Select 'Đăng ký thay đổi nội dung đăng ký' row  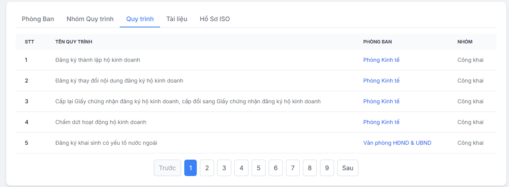(x=256, y=81)
